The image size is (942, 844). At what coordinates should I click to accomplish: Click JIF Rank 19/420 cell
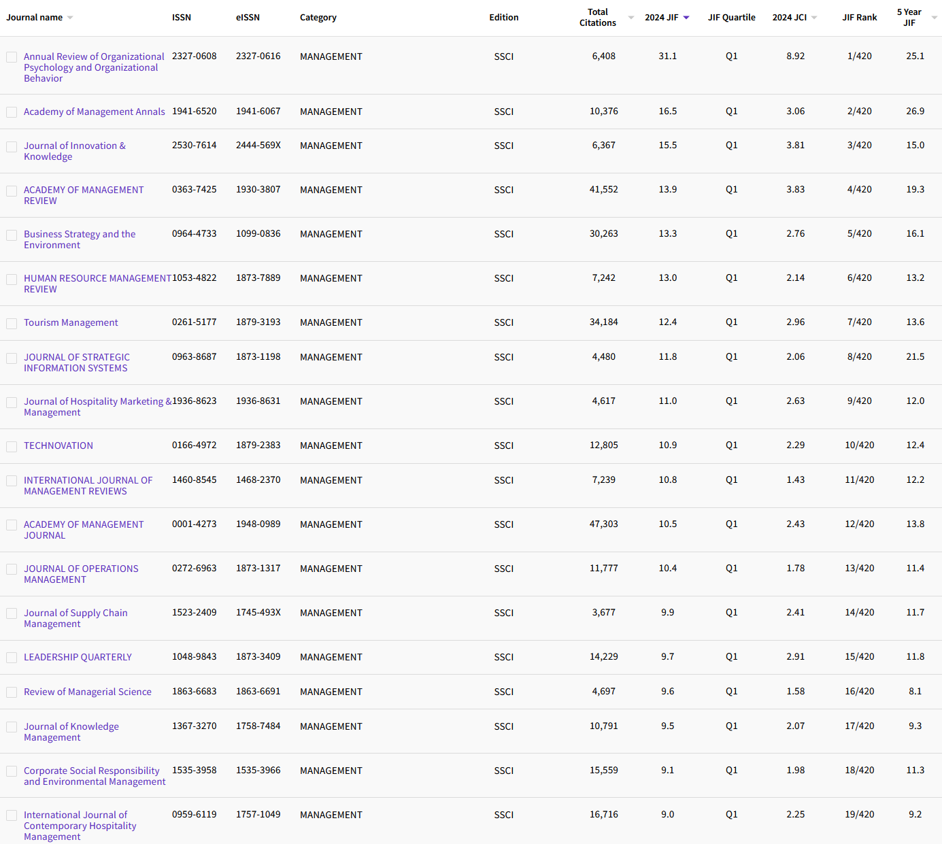click(860, 815)
